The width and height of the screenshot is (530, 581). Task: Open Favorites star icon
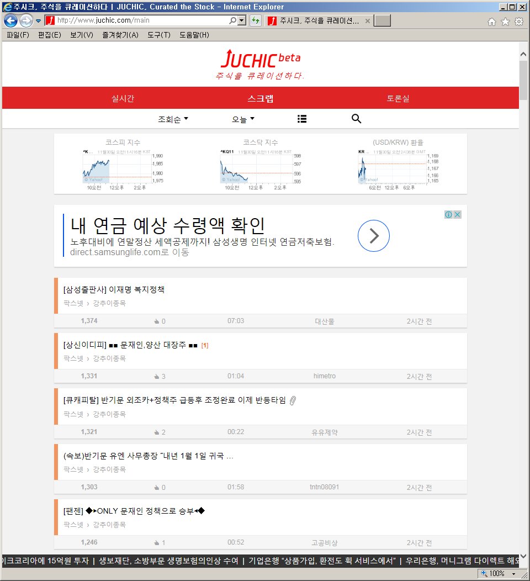click(x=505, y=22)
